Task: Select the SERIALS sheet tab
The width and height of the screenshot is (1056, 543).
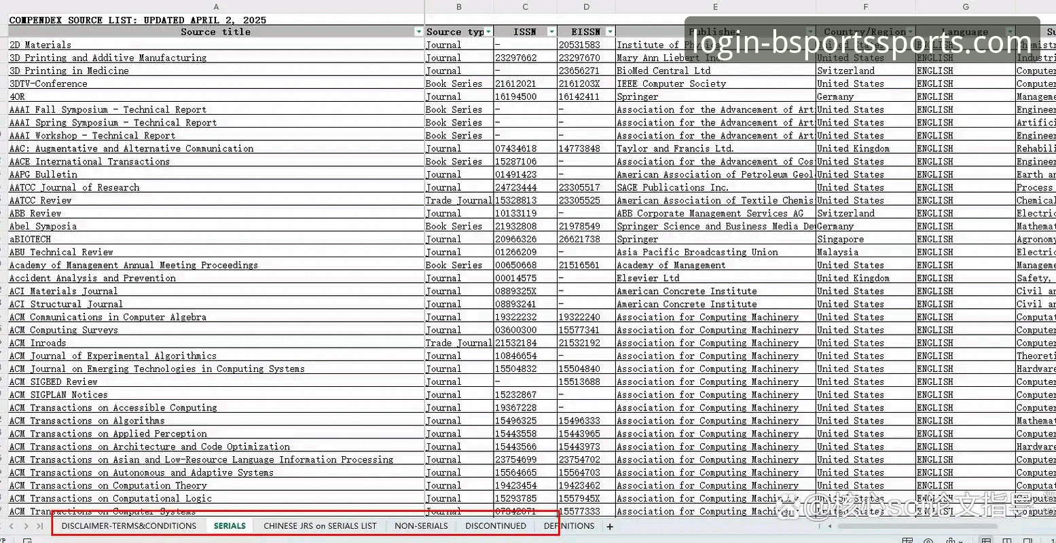Action: click(x=230, y=526)
